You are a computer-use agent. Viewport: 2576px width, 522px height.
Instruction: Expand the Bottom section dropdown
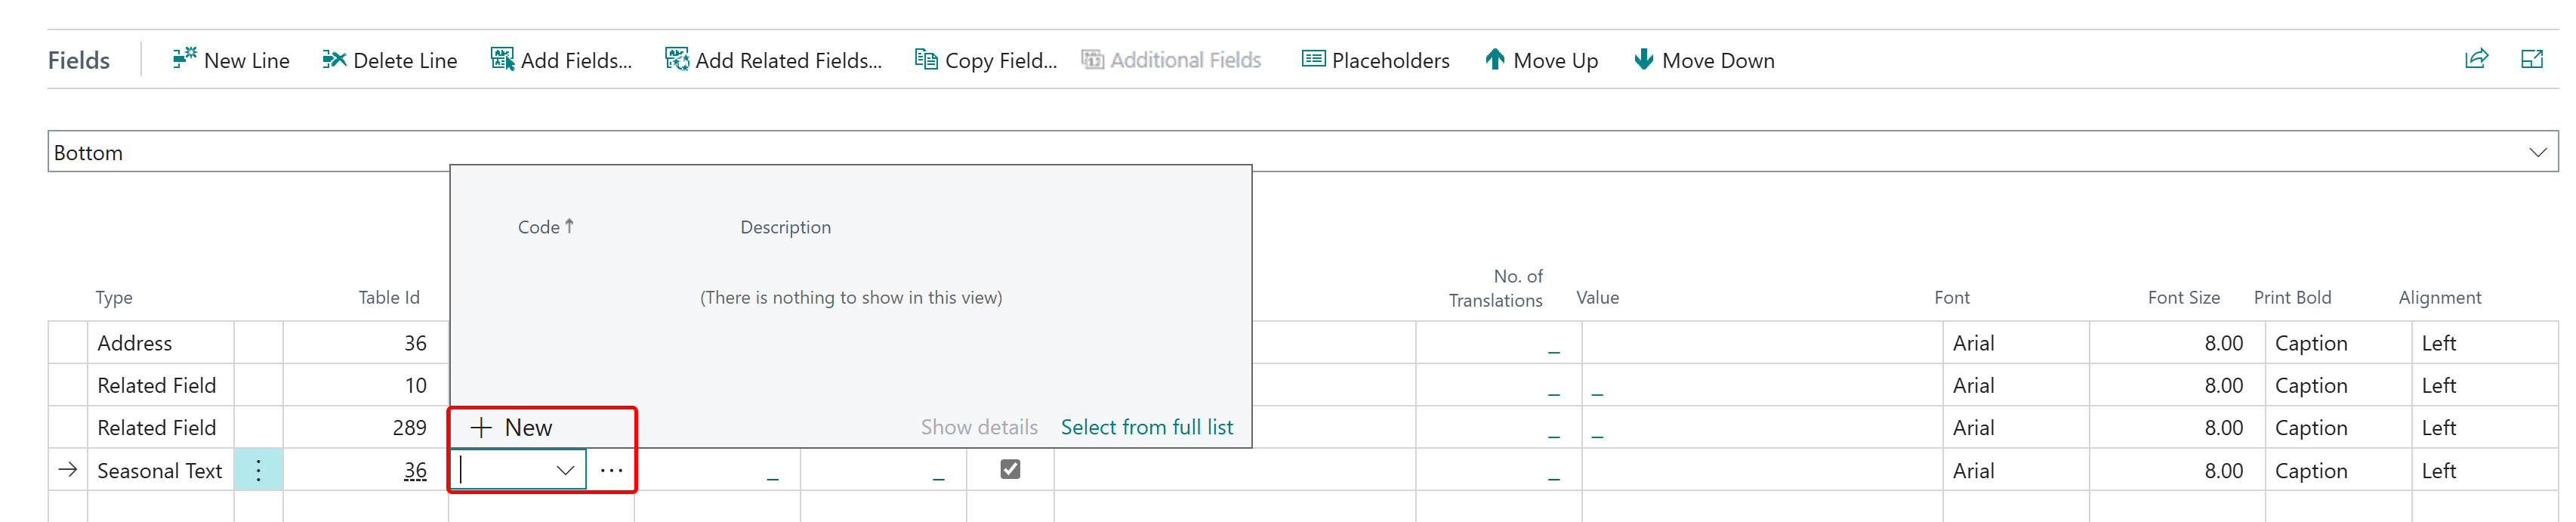pyautogui.click(x=2537, y=152)
